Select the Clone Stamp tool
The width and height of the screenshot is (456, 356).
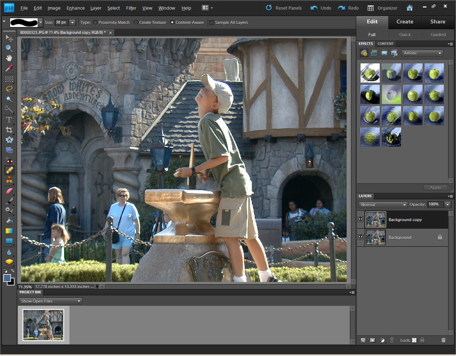click(9, 180)
